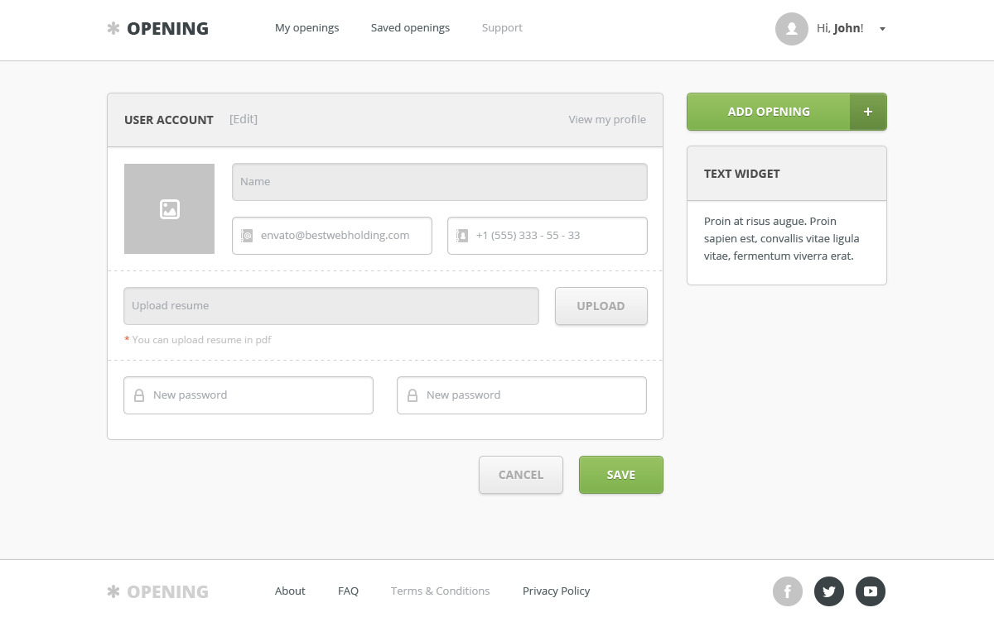994x622 pixels.
Task: Click the lock icon in first password field
Action: tap(139, 395)
